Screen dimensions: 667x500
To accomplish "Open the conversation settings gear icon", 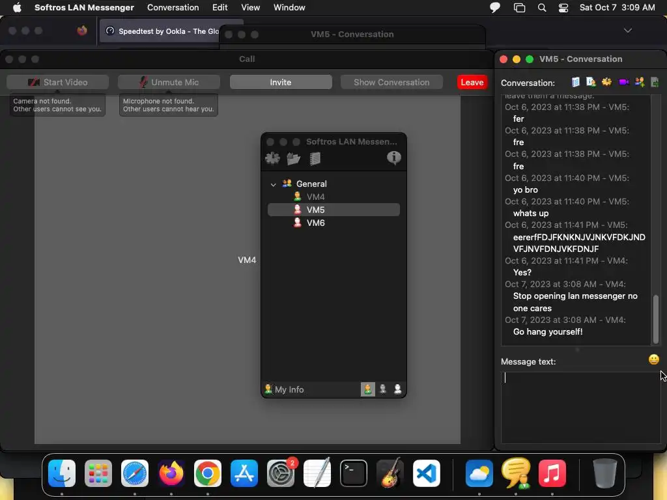I will tap(606, 82).
